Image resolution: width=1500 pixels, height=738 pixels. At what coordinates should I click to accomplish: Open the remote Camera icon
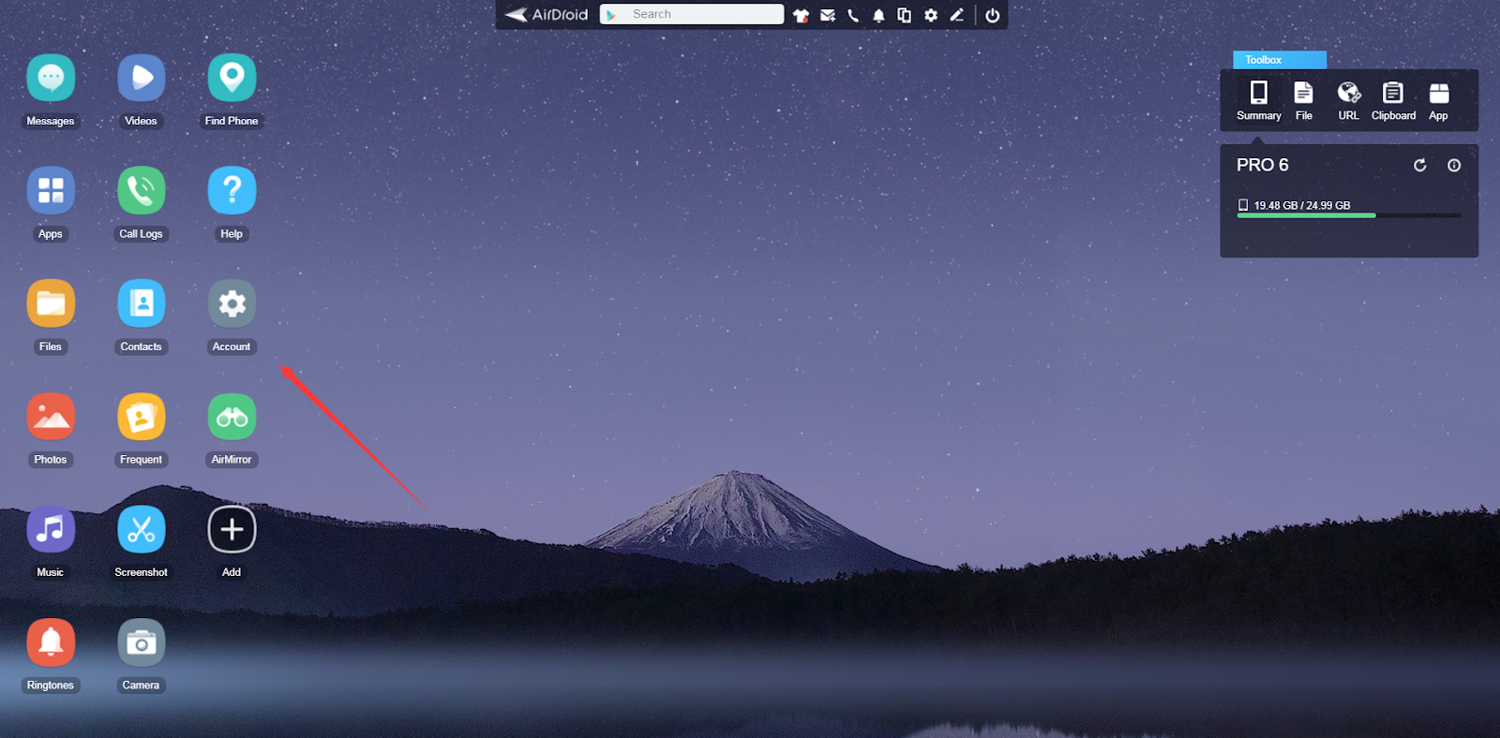[142, 642]
